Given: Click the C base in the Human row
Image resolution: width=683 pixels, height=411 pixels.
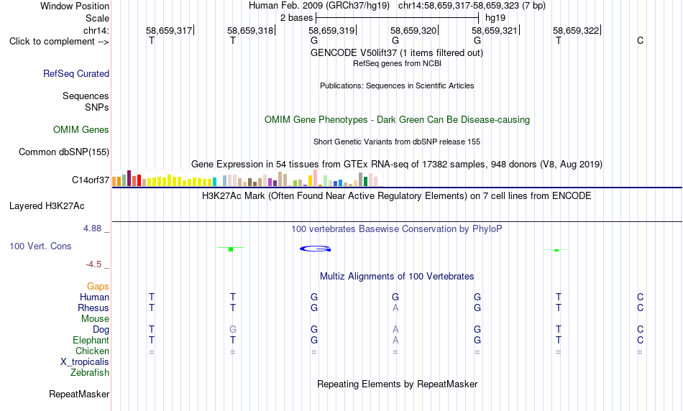Looking at the screenshot, I should click(640, 297).
